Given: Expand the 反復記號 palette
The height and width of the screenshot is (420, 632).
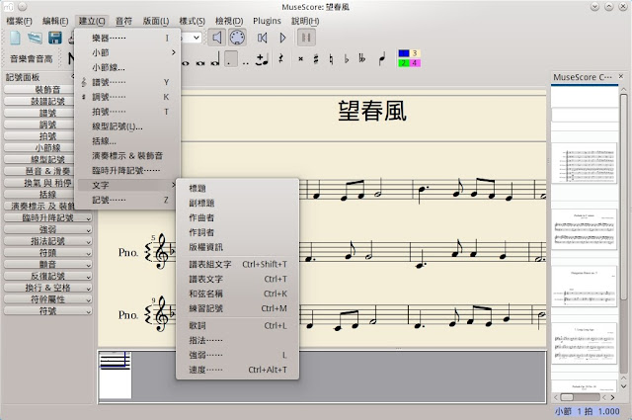Looking at the screenshot, I should pos(48,277).
